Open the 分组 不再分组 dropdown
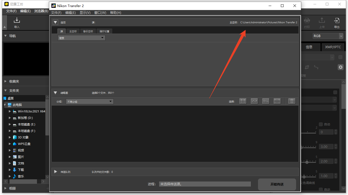Screen dimensions: 348x195 90,102
